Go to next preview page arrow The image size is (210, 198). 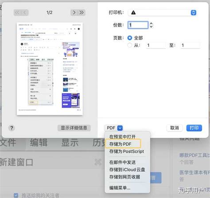[x=74, y=12]
